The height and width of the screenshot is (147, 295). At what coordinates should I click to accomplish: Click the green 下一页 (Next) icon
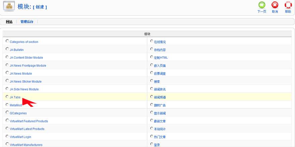[x=262, y=5]
